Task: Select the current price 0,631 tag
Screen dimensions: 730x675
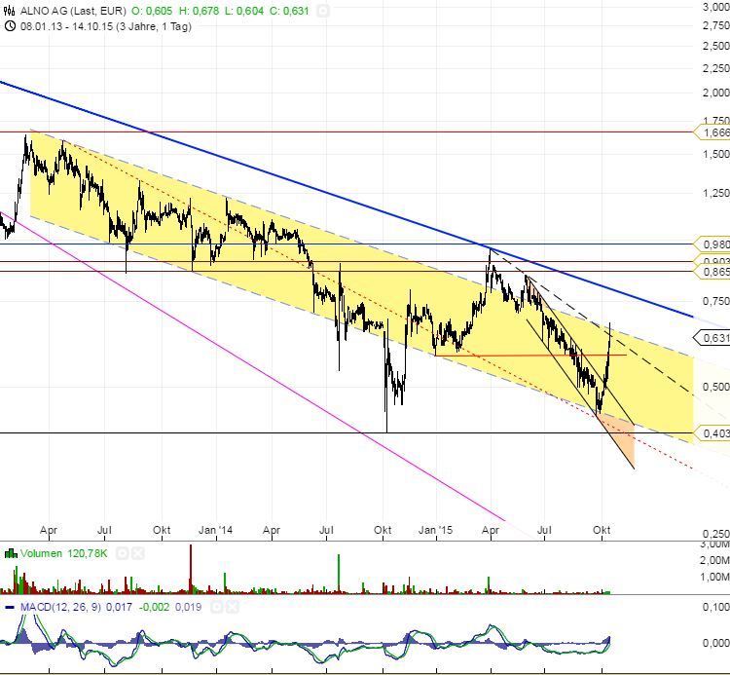Action: pyautogui.click(x=712, y=337)
